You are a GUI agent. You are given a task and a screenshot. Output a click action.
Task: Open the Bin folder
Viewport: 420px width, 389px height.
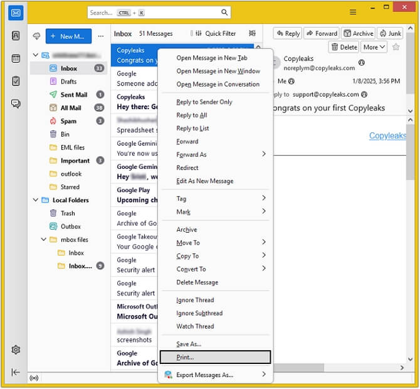tap(68, 134)
